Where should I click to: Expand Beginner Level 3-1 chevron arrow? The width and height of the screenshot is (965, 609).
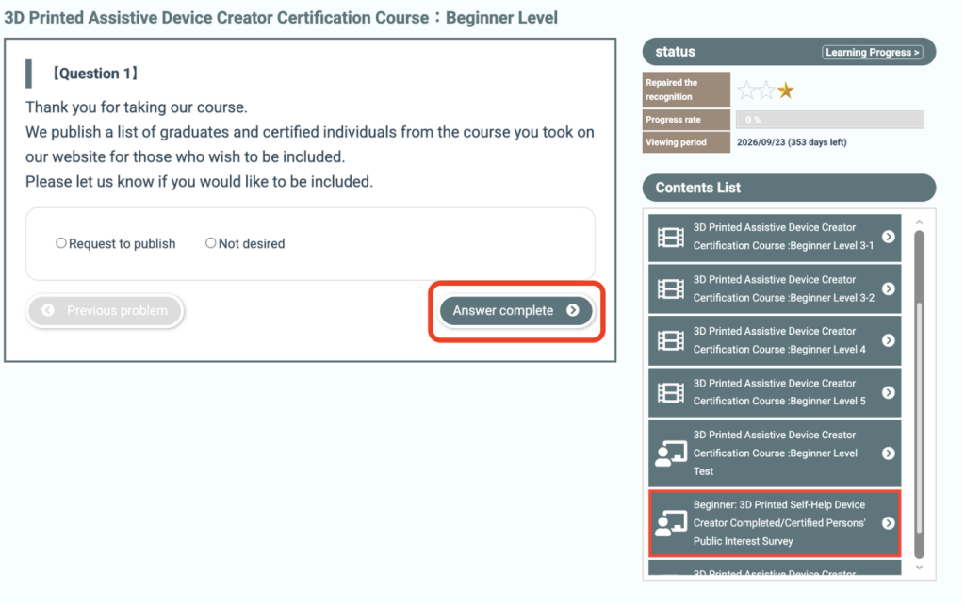coord(888,237)
